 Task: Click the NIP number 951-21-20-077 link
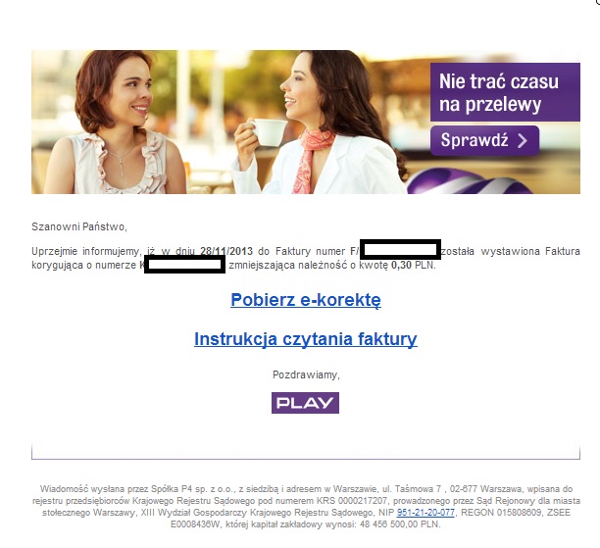point(425,513)
